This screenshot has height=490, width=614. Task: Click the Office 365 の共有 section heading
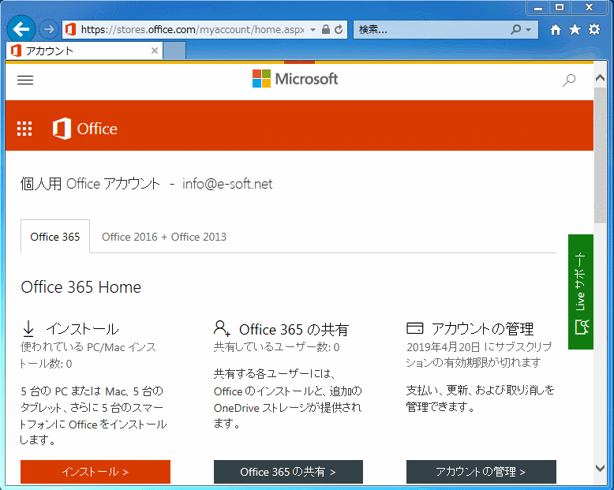[294, 330]
